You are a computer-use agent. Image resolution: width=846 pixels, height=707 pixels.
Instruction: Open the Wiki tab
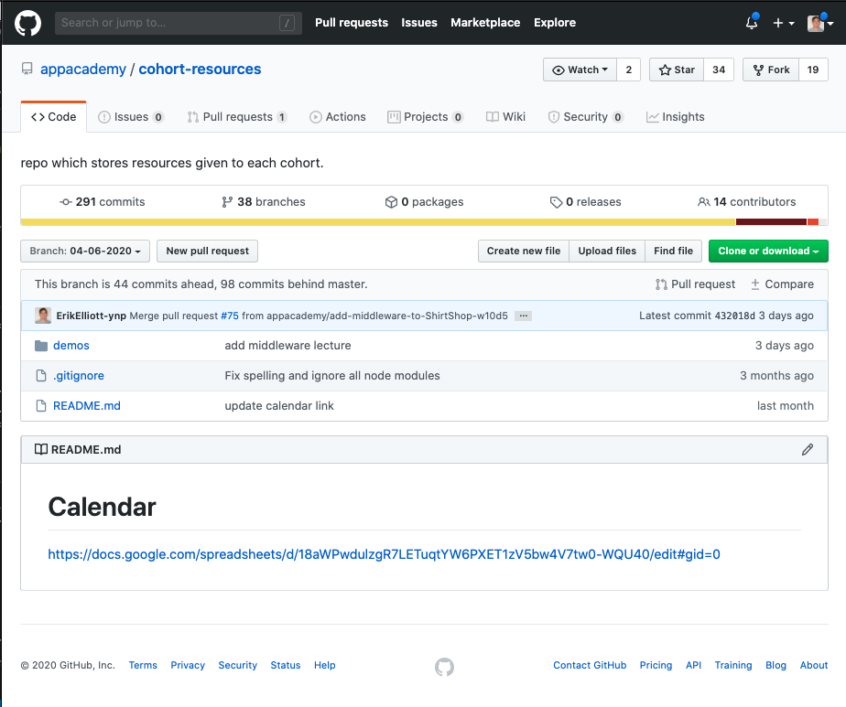point(505,117)
